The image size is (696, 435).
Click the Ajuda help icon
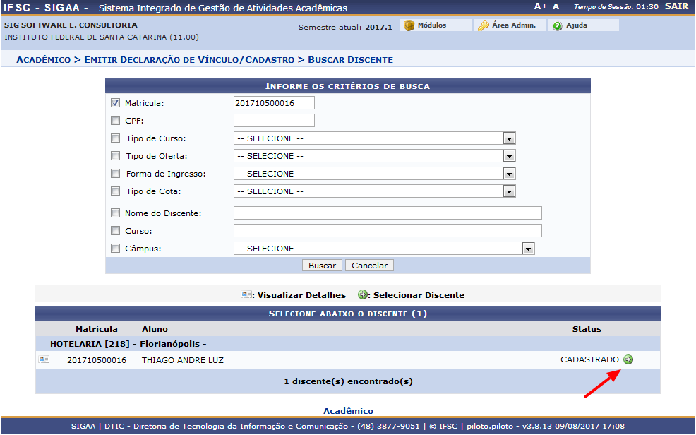pos(558,25)
